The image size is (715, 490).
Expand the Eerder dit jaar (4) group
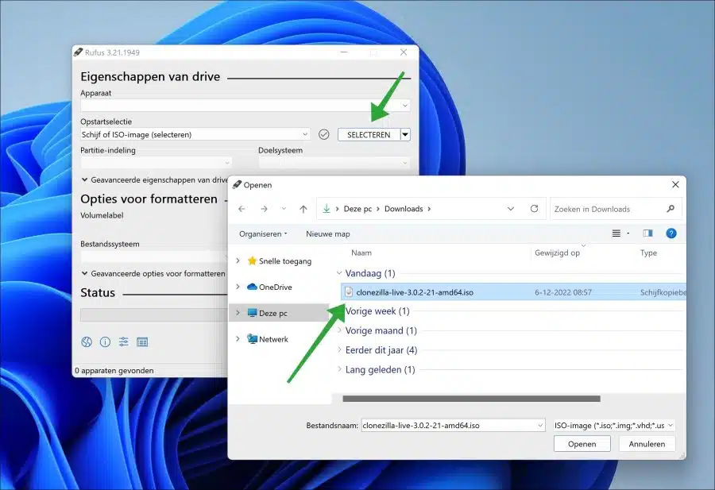339,349
